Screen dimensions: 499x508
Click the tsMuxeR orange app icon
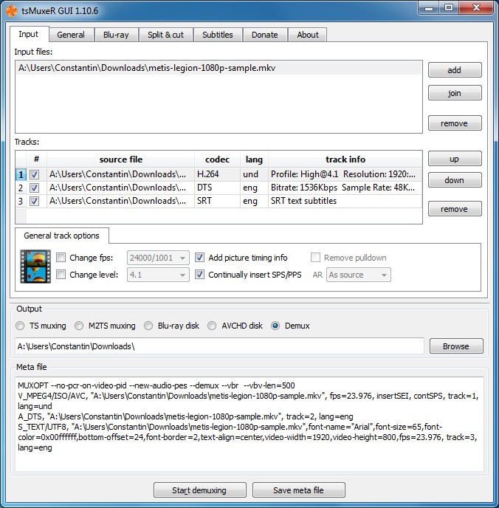pyautogui.click(x=12, y=10)
